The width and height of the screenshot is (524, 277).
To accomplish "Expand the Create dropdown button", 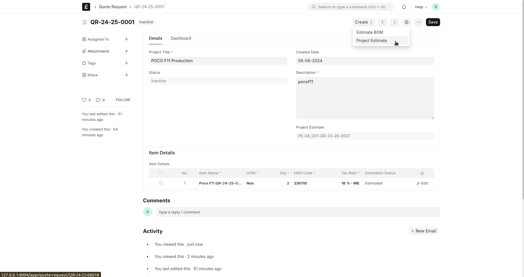I will coord(364,22).
